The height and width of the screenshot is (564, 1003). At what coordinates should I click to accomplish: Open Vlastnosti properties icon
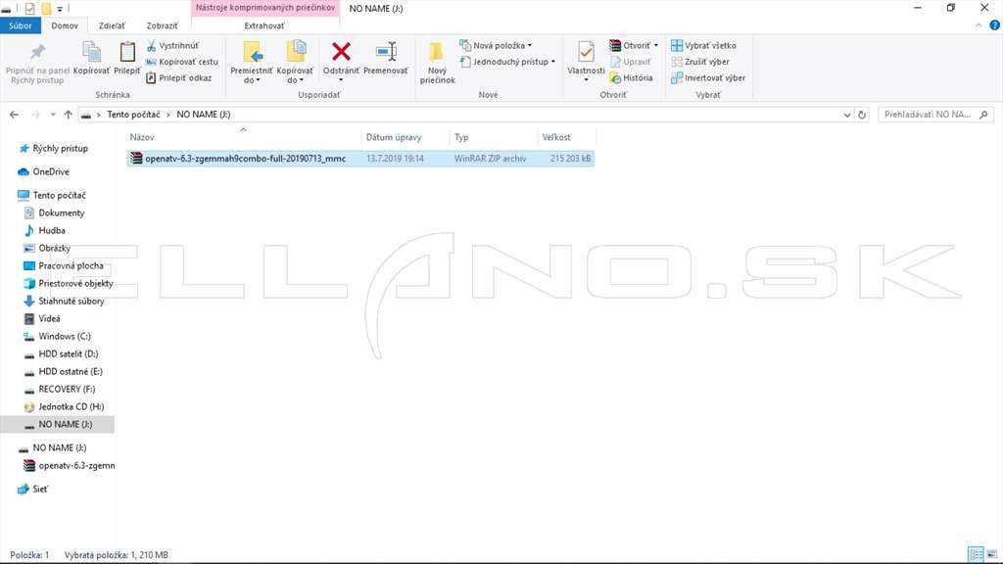click(x=586, y=52)
